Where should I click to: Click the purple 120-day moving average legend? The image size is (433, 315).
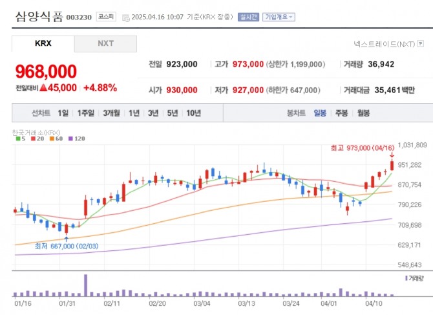76,138
